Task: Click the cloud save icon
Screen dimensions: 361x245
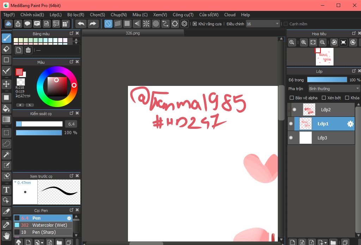Action: pos(8,24)
